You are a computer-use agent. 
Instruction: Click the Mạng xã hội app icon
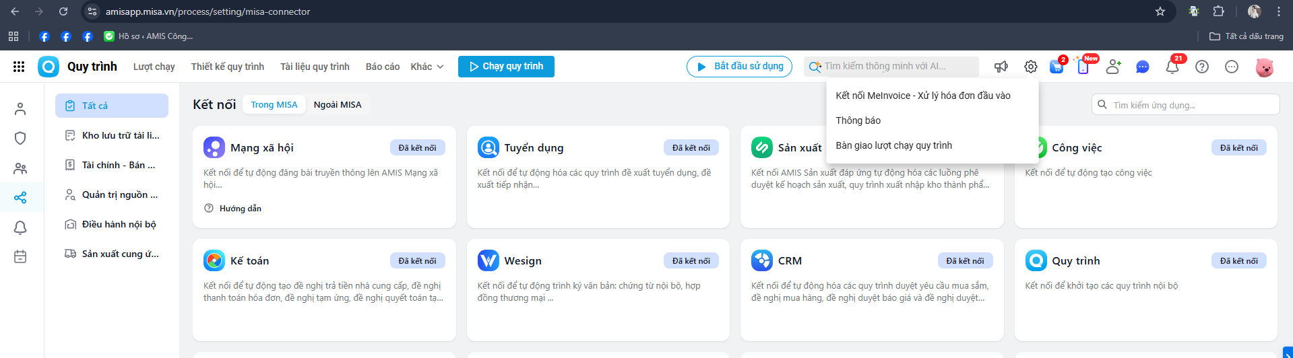pos(214,147)
